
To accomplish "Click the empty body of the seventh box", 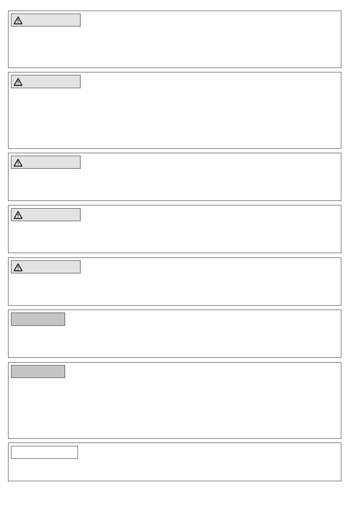I will point(174,408).
